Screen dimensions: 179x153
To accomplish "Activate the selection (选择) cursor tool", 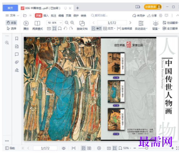I will pos(12,29).
